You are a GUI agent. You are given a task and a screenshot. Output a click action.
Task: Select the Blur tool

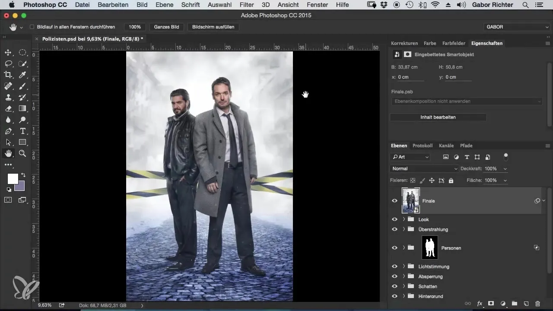click(8, 120)
